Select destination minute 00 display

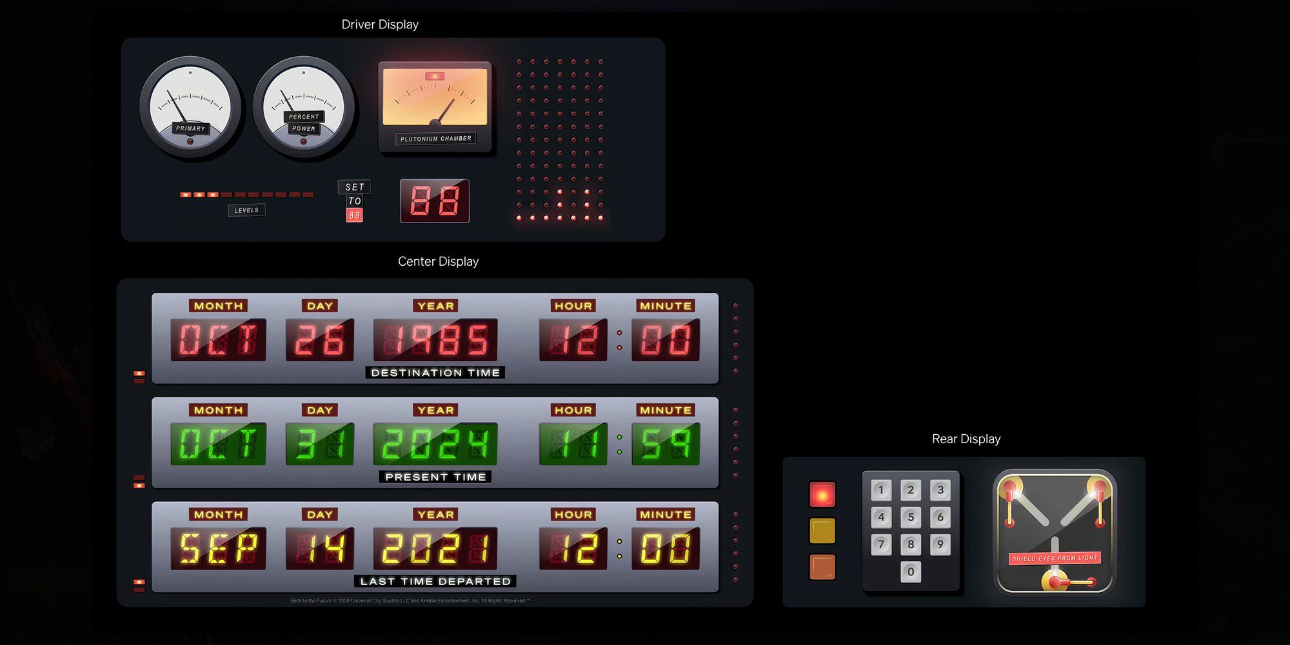666,340
